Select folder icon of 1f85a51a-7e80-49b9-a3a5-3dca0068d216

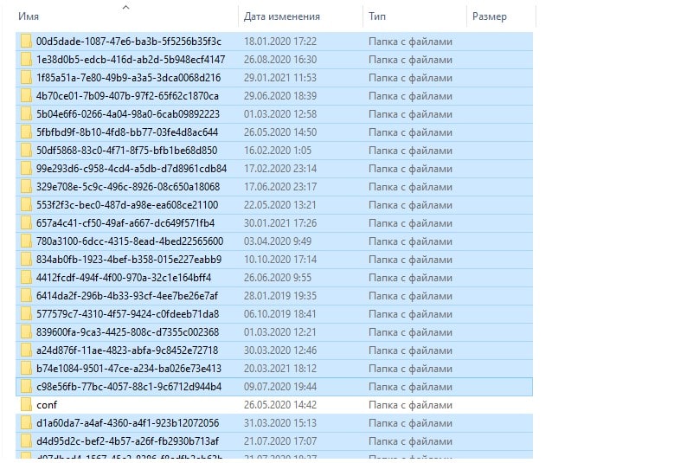click(26, 77)
